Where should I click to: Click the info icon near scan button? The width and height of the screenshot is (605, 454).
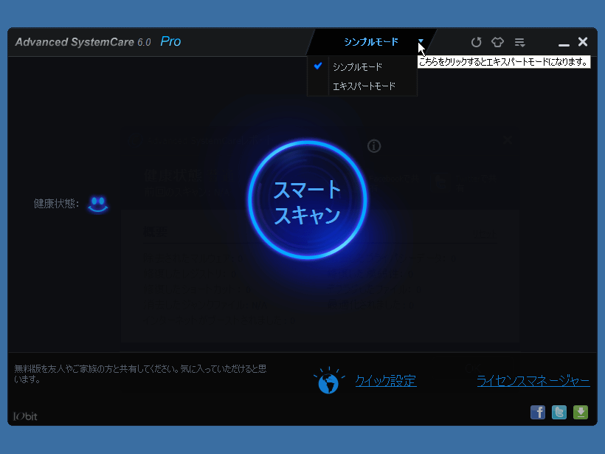[374, 146]
